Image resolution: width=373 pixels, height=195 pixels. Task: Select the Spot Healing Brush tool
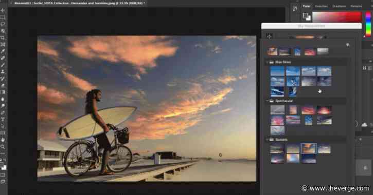3,58
